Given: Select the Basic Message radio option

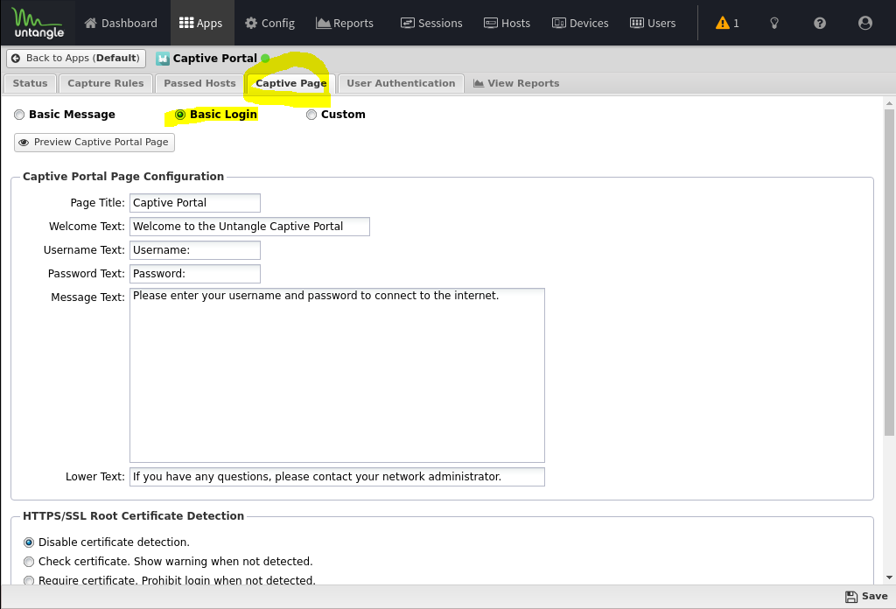Looking at the screenshot, I should tap(19, 115).
